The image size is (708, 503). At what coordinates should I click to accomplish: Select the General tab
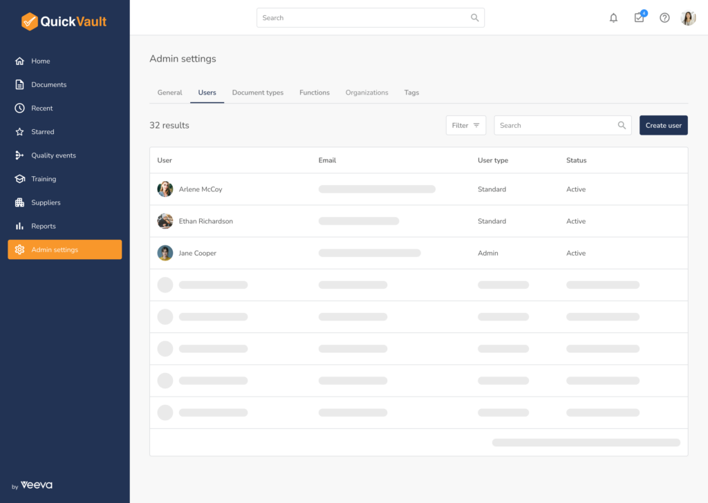tap(169, 93)
